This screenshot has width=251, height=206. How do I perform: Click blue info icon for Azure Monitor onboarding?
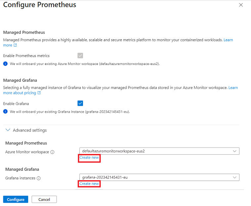5,64
